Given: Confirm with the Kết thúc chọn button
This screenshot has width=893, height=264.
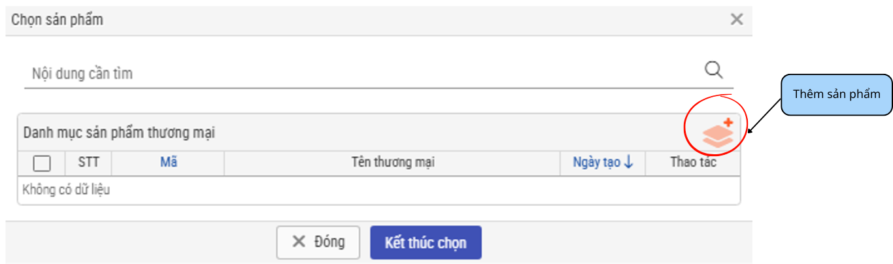Looking at the screenshot, I should 426,243.
